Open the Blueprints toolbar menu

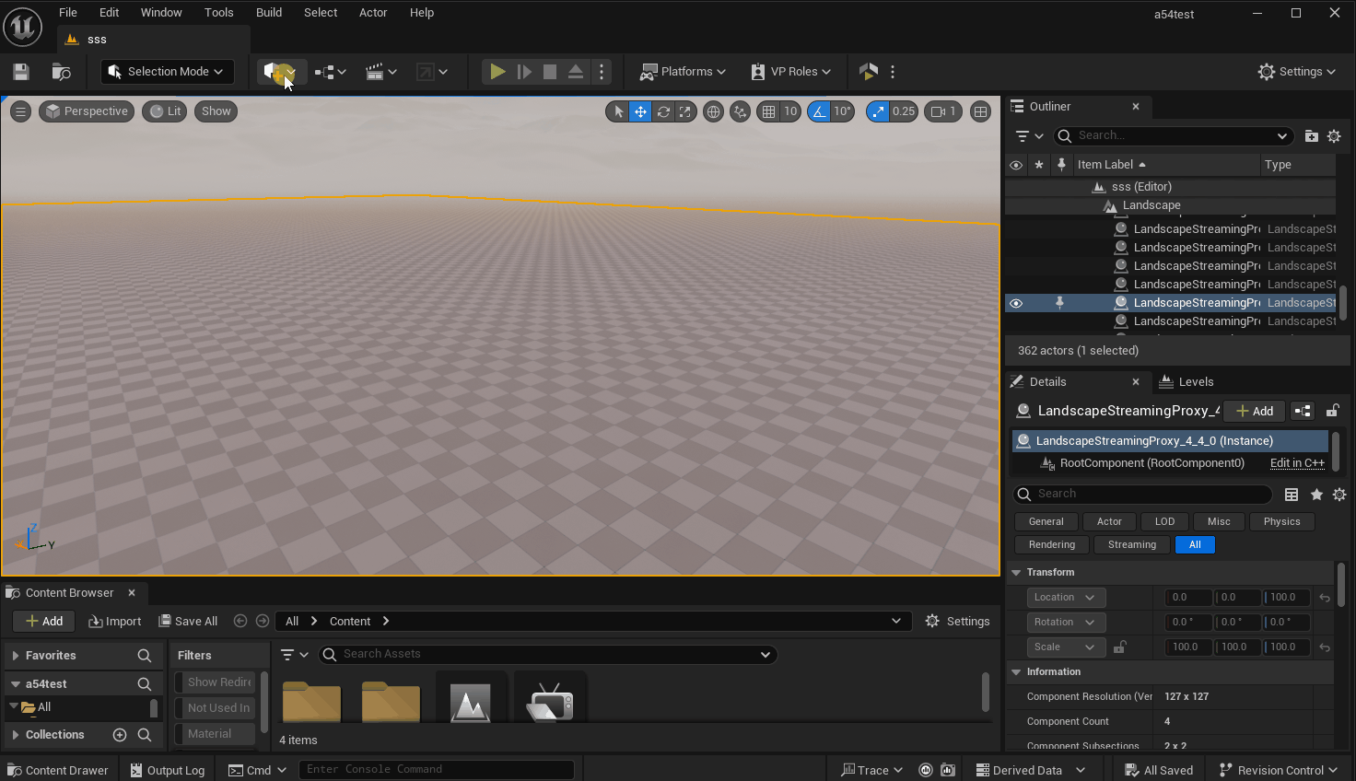click(330, 72)
